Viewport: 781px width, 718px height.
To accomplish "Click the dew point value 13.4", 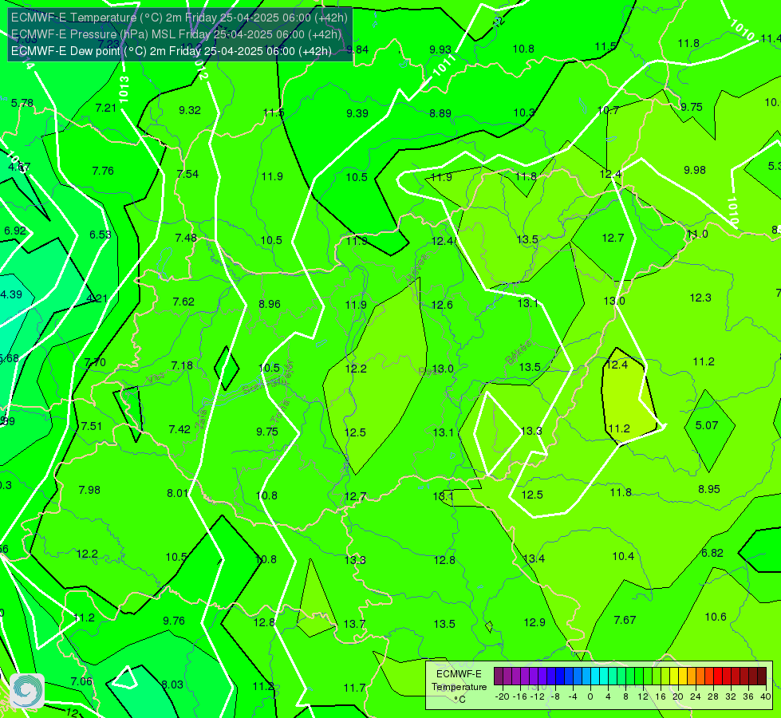I will (534, 558).
